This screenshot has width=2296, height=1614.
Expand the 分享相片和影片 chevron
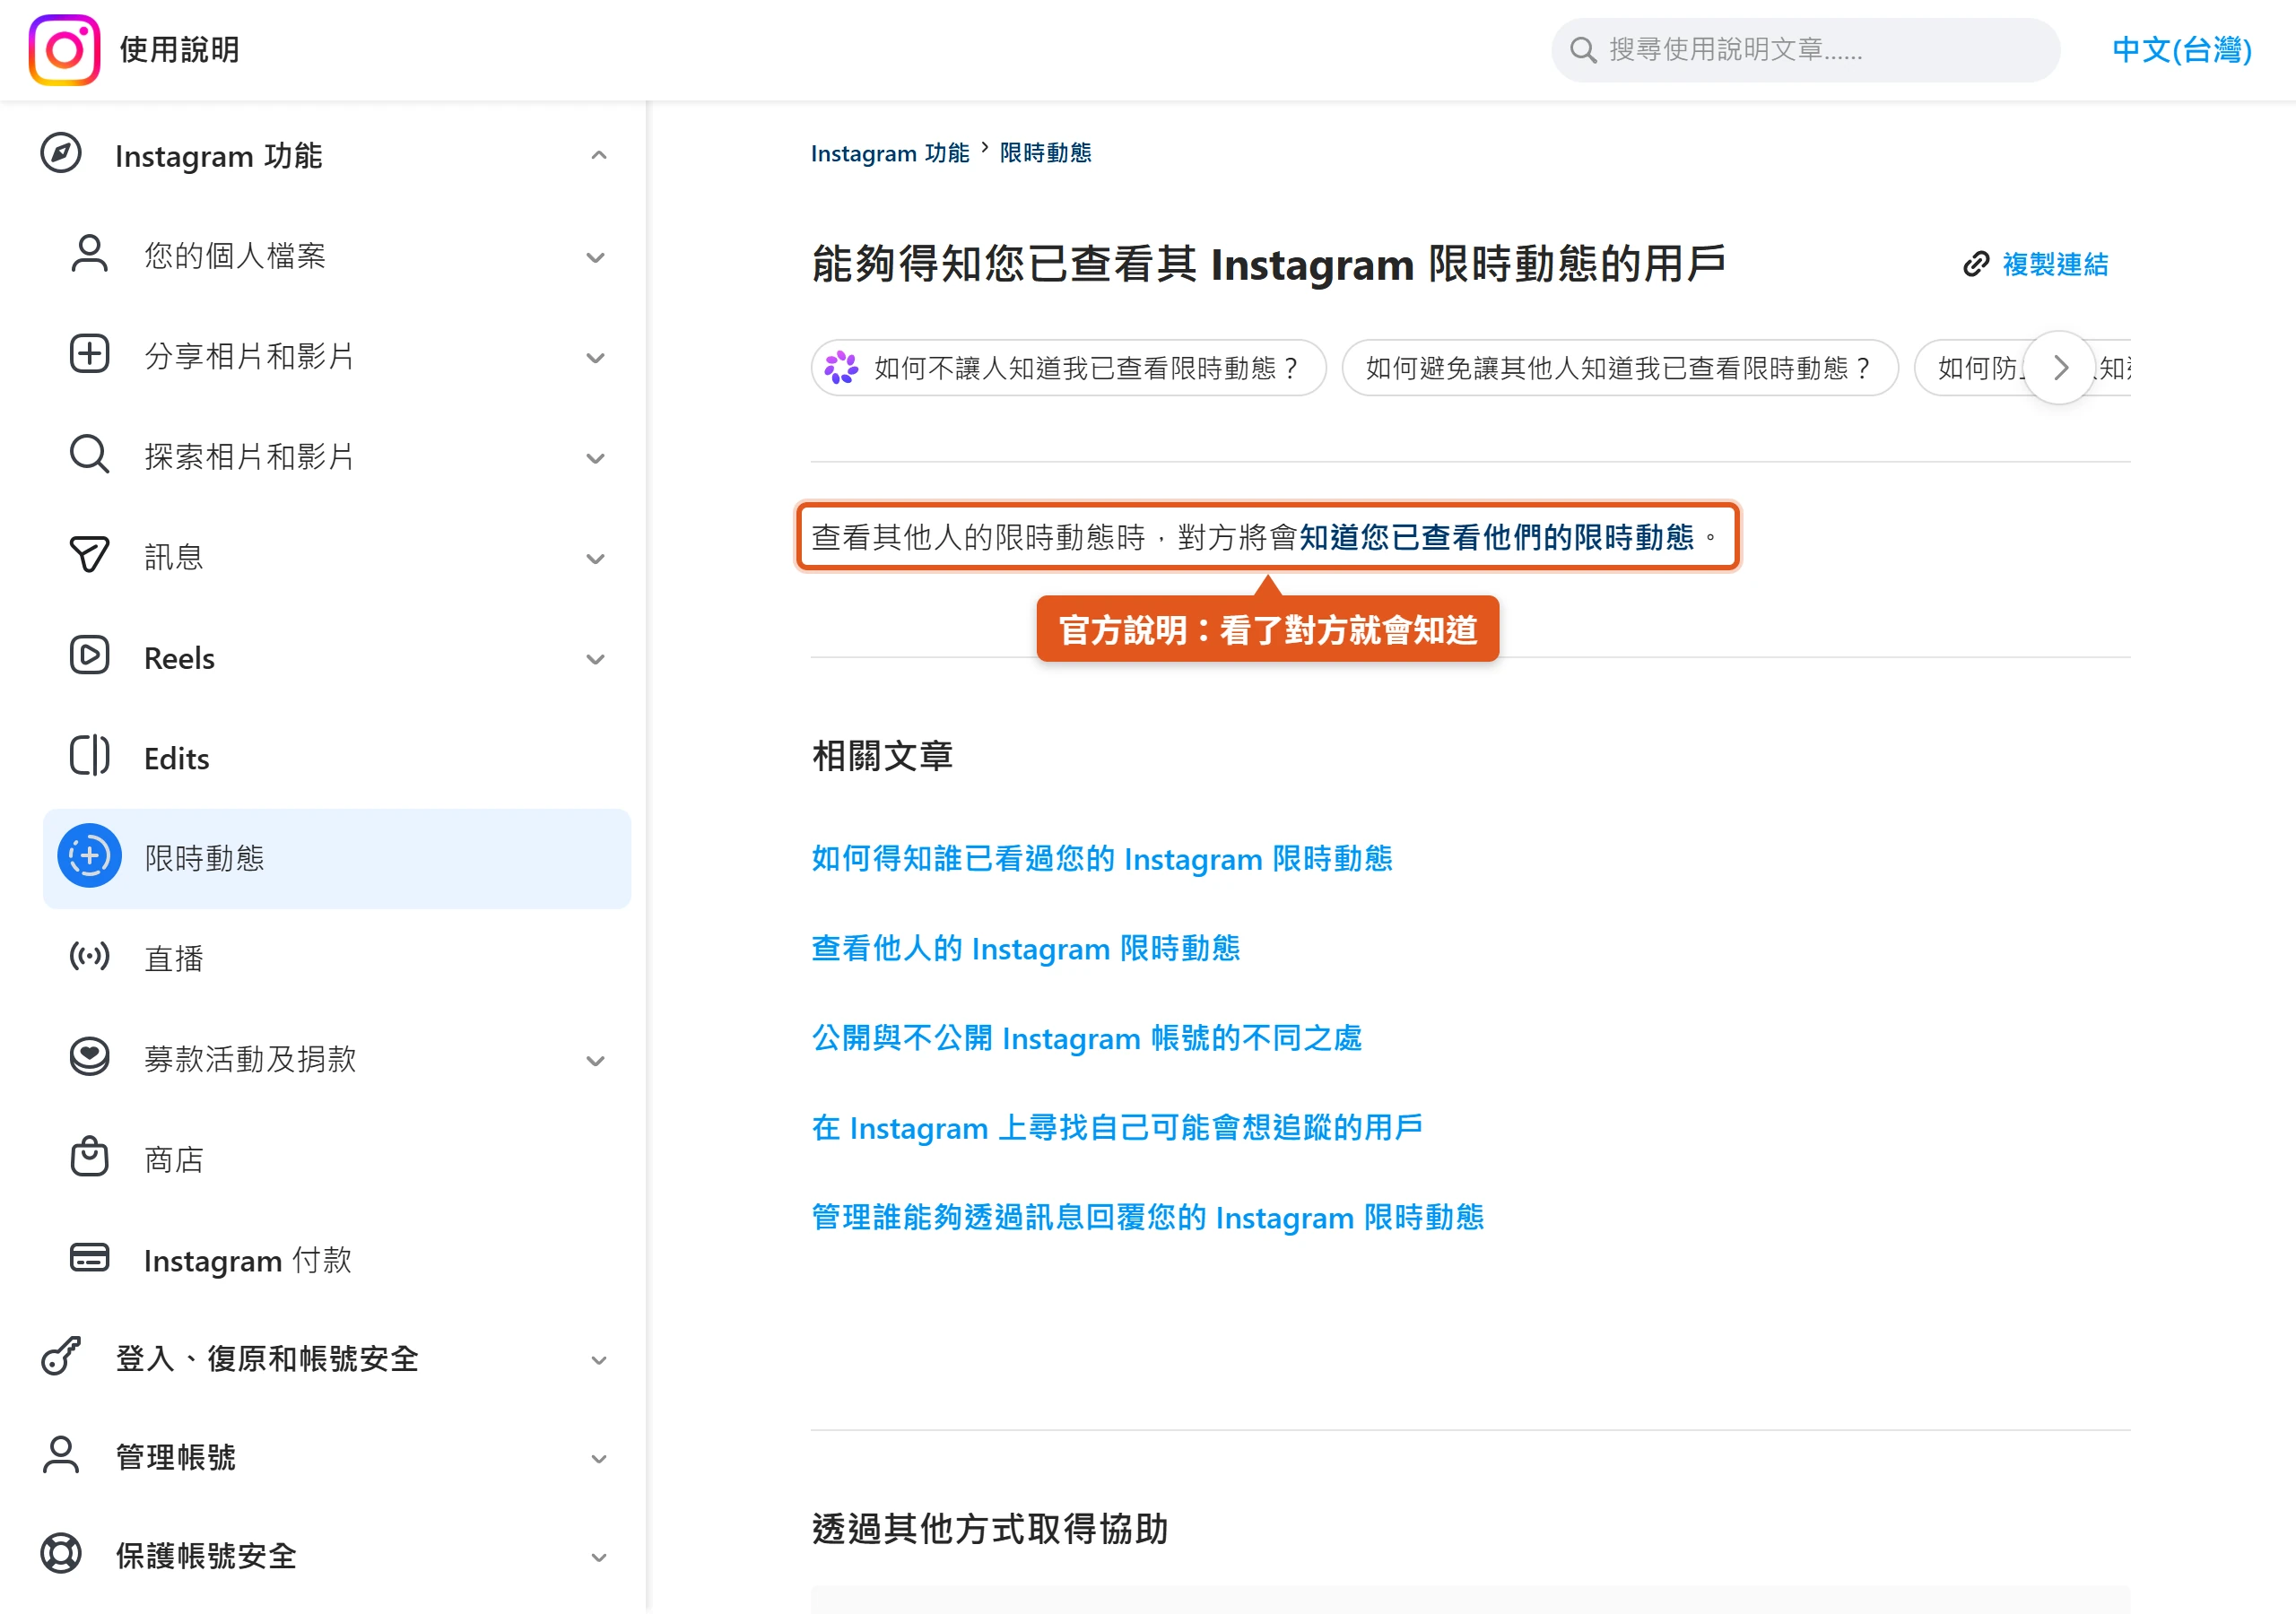tap(595, 358)
